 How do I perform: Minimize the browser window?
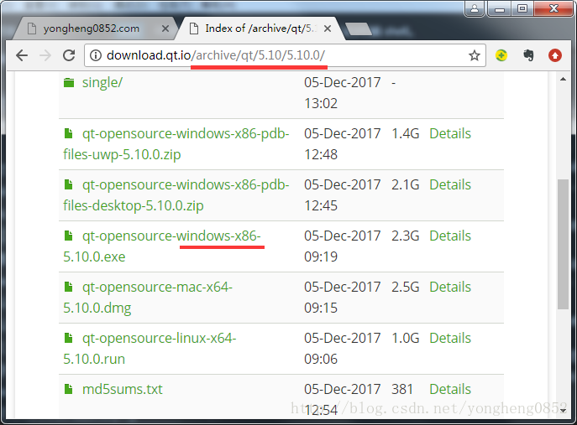(x=500, y=8)
